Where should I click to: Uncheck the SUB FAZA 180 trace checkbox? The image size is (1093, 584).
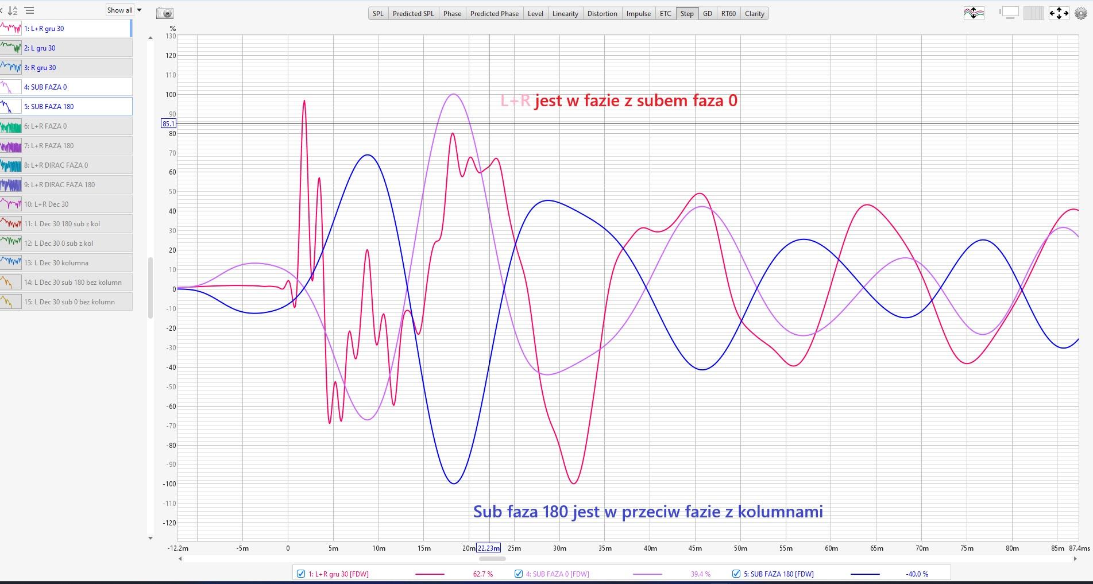(736, 574)
